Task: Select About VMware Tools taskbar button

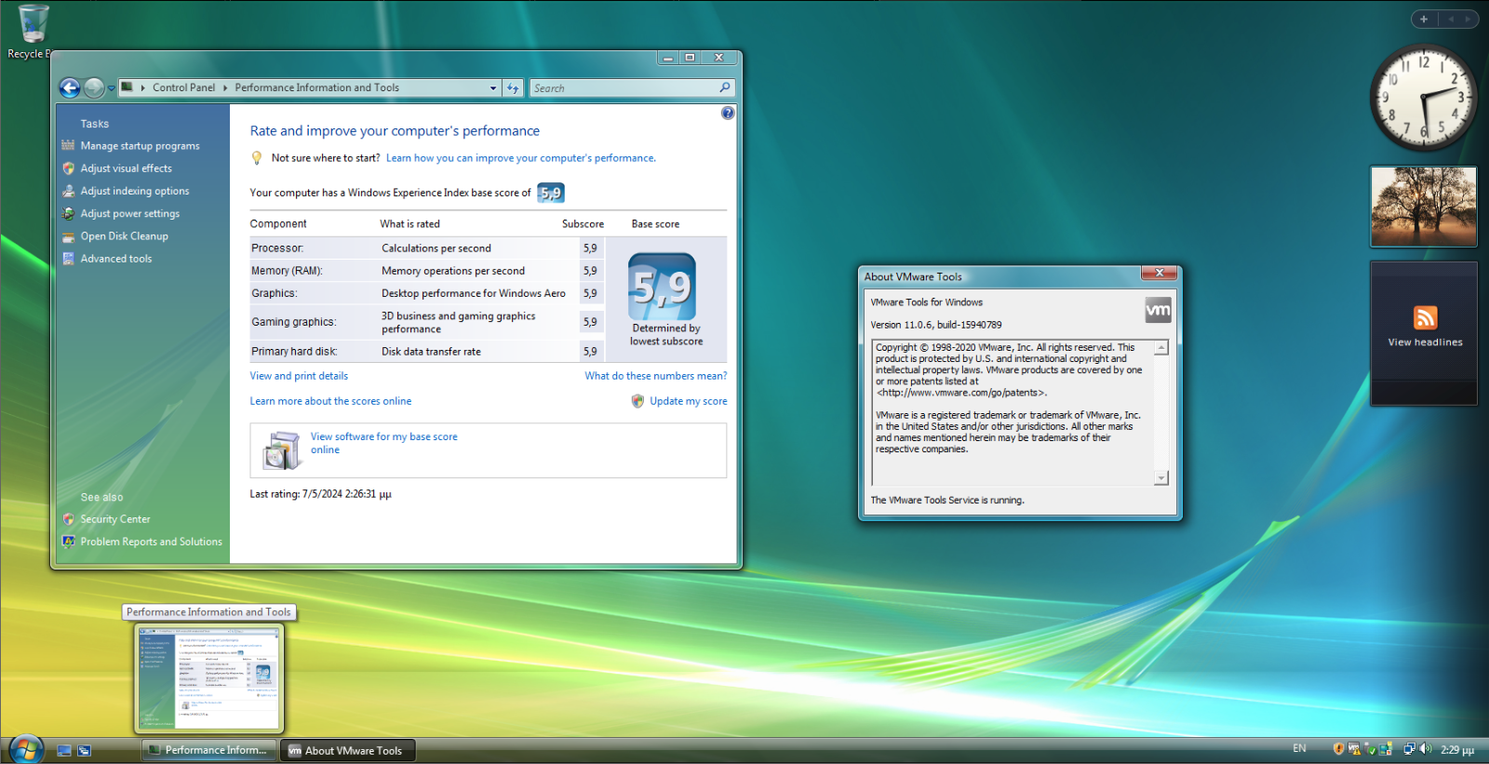Action: point(347,750)
